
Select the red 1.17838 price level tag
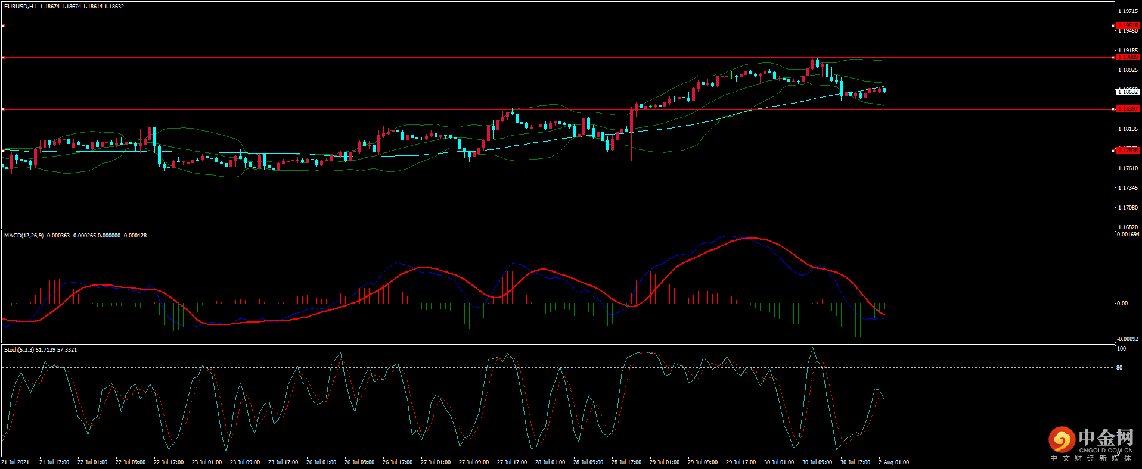[1127, 151]
